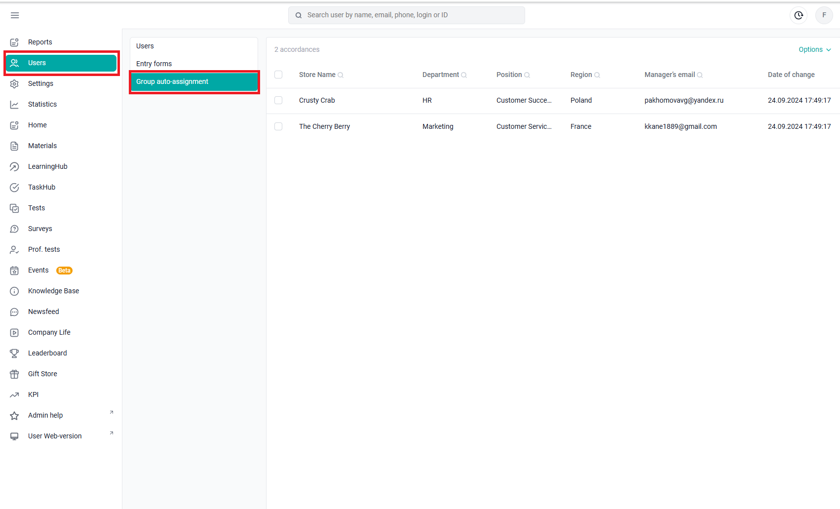Click search icon beside Region column
Viewport: 840px width, 509px height.
pos(597,75)
